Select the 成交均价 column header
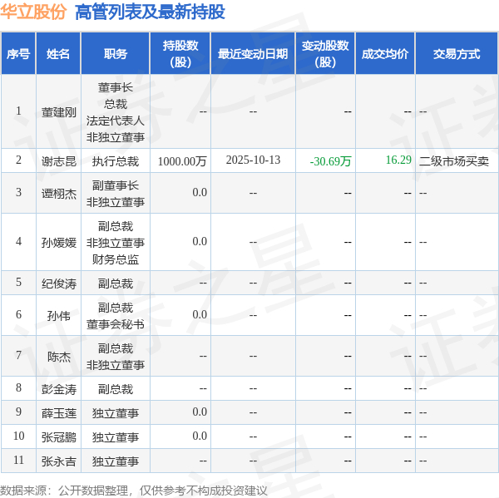 385,54
